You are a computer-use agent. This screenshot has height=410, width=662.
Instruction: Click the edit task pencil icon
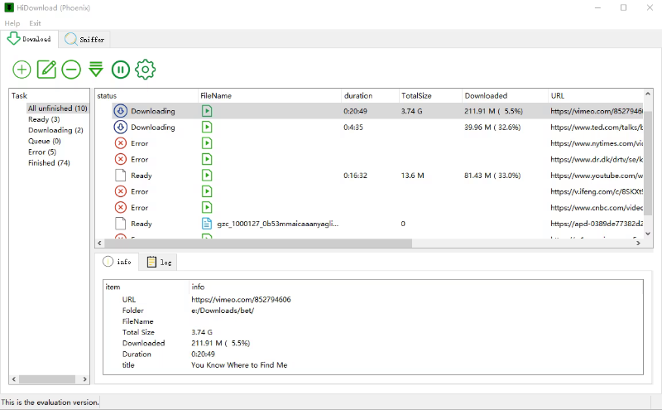coord(47,70)
